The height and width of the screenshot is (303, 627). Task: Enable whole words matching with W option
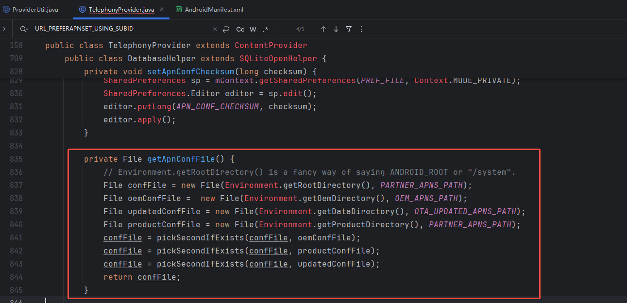click(253, 29)
